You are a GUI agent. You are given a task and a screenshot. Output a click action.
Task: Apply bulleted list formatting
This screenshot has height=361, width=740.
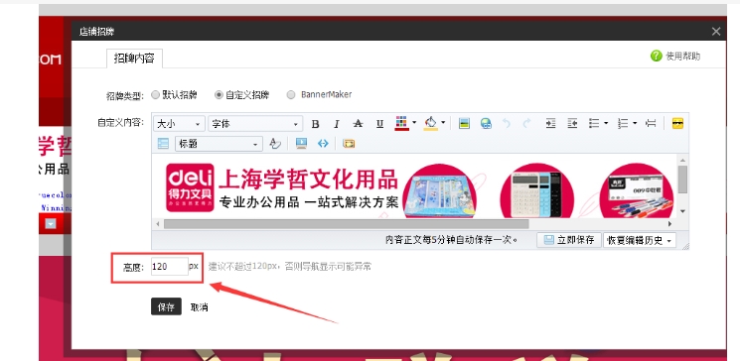[594, 124]
